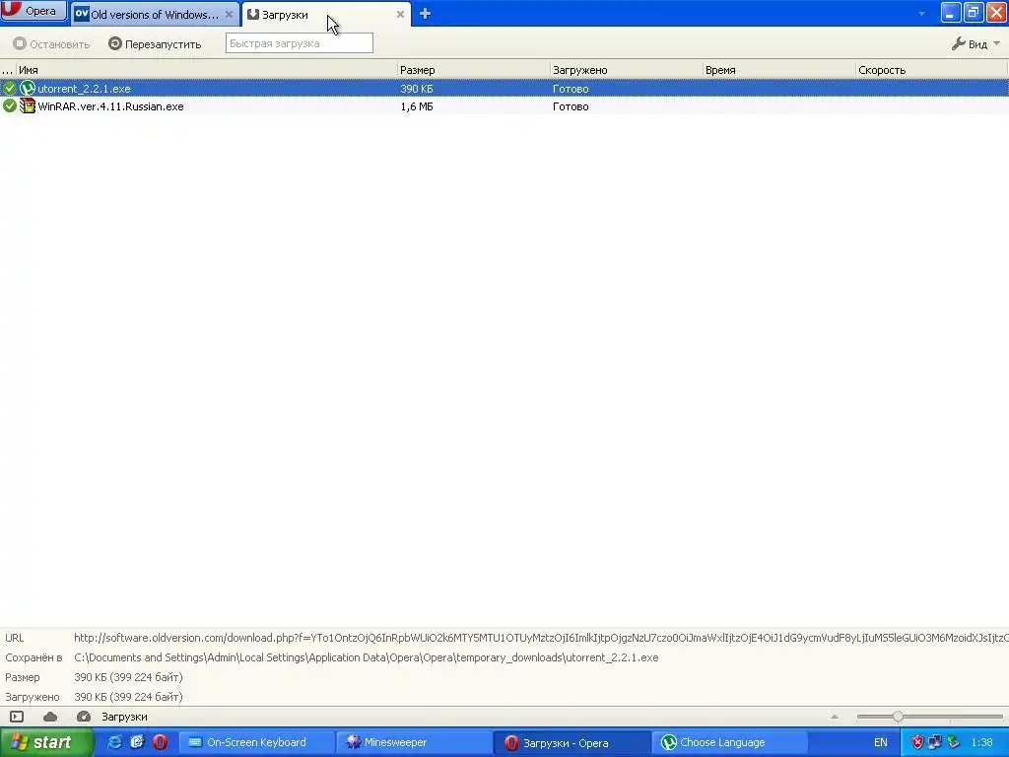The width and height of the screenshot is (1009, 757).
Task: Sort by Скорость column header
Action: [x=931, y=70]
